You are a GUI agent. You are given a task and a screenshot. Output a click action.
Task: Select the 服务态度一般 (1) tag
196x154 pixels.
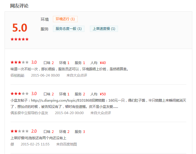[69, 29]
